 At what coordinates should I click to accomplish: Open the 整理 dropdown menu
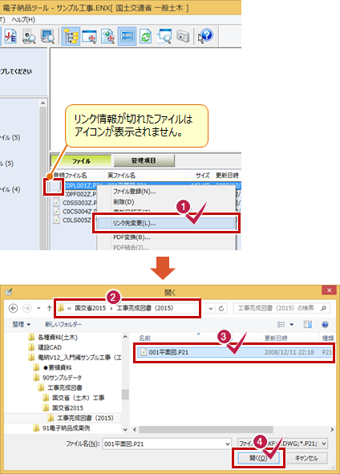pos(21,324)
